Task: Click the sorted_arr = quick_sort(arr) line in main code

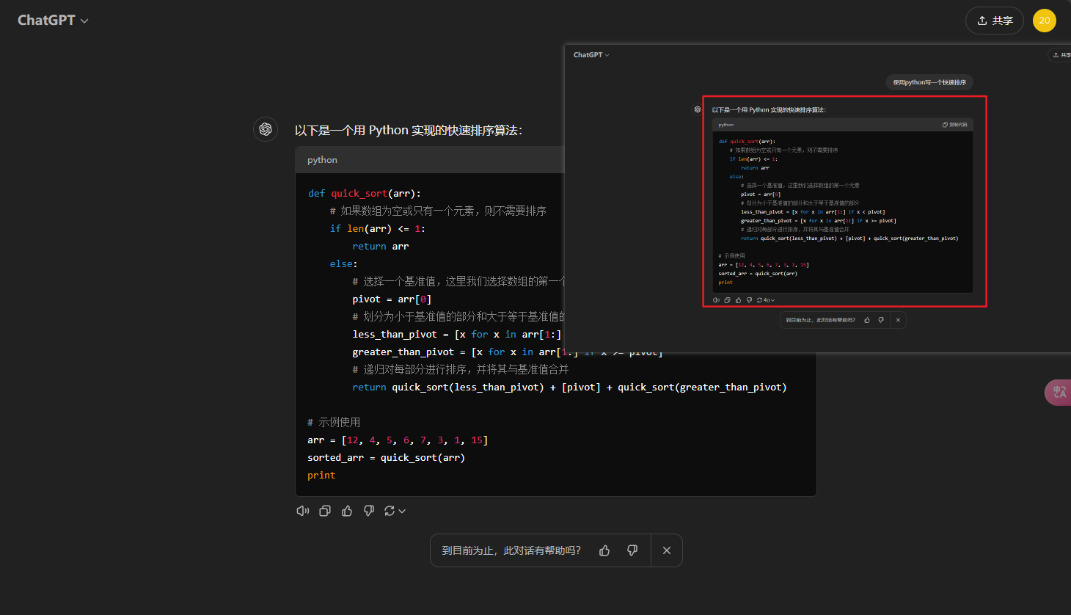Action: click(x=386, y=458)
